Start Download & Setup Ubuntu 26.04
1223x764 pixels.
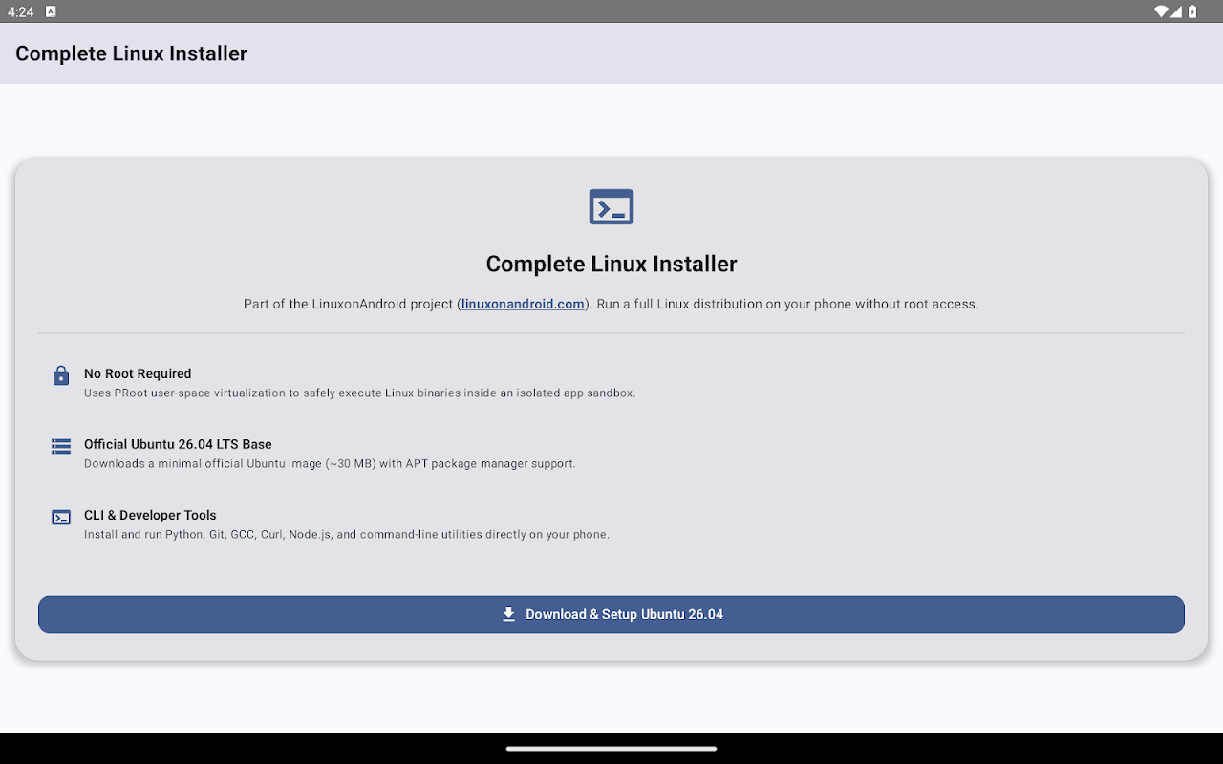coord(611,614)
